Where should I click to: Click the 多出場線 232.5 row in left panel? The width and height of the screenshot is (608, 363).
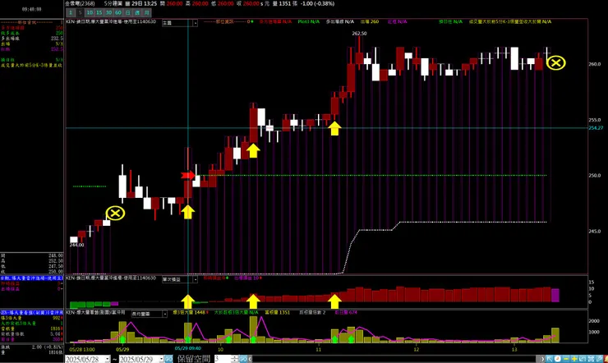(32, 39)
